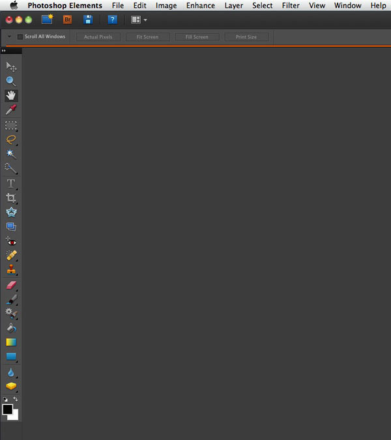
Task: Open the Layer menu
Action: [234, 5]
